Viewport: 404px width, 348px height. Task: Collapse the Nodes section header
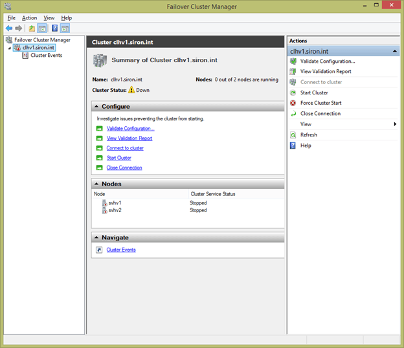pyautogui.click(x=96, y=184)
